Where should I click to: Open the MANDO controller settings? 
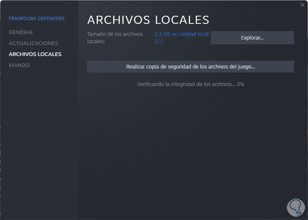click(19, 65)
